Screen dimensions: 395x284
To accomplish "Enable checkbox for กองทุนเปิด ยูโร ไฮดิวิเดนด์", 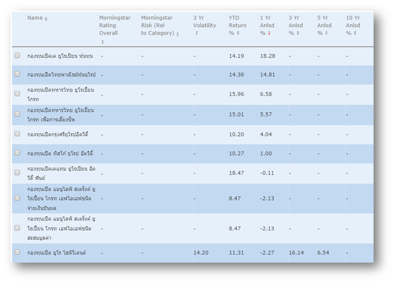I will click(17, 252).
